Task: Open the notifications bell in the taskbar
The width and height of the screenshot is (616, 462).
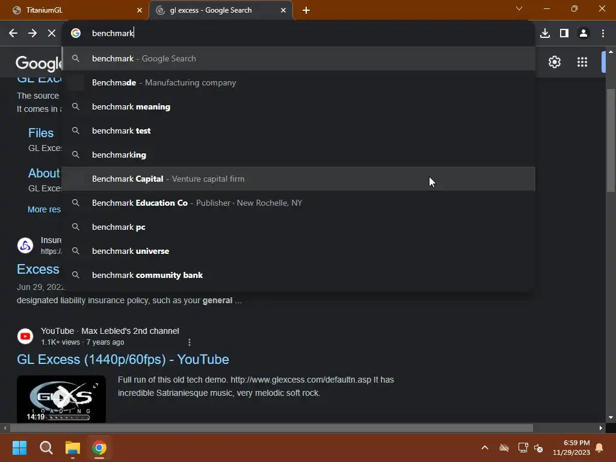Action: tap(600, 448)
